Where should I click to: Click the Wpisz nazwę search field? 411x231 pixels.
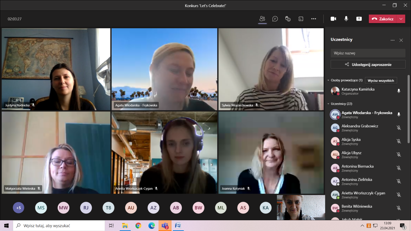(x=368, y=53)
